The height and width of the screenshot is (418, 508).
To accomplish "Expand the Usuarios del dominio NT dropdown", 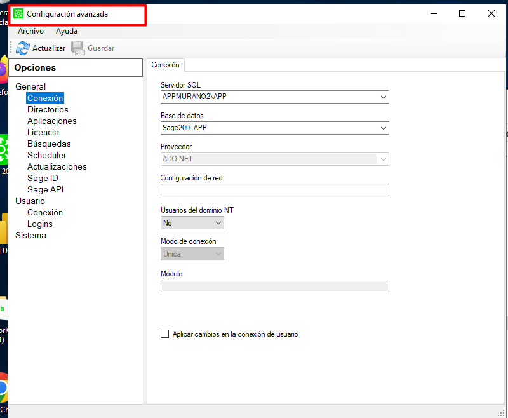I will 218,223.
